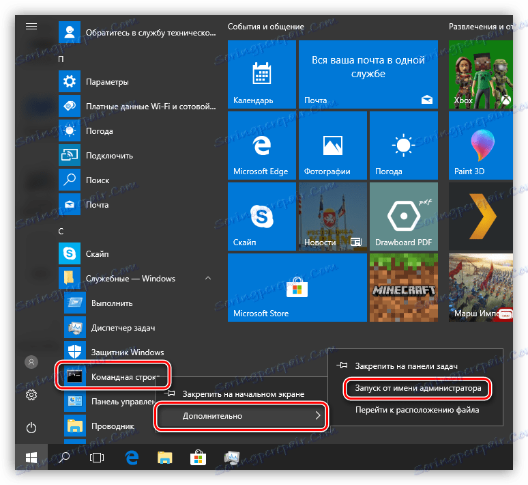Open the Paint 3D tile
This screenshot has width=528, height=485.
tap(480, 145)
